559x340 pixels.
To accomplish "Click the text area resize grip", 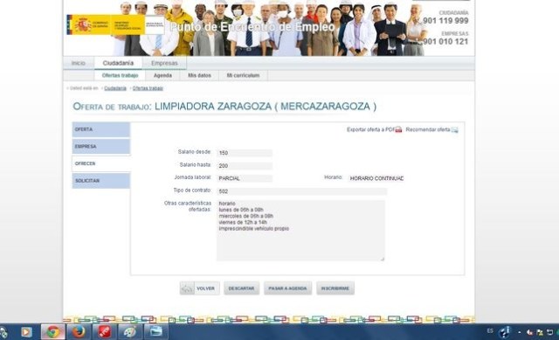I will click(x=383, y=259).
